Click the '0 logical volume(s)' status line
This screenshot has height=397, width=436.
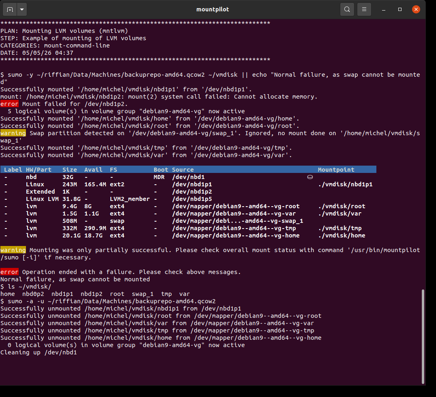(x=126, y=345)
